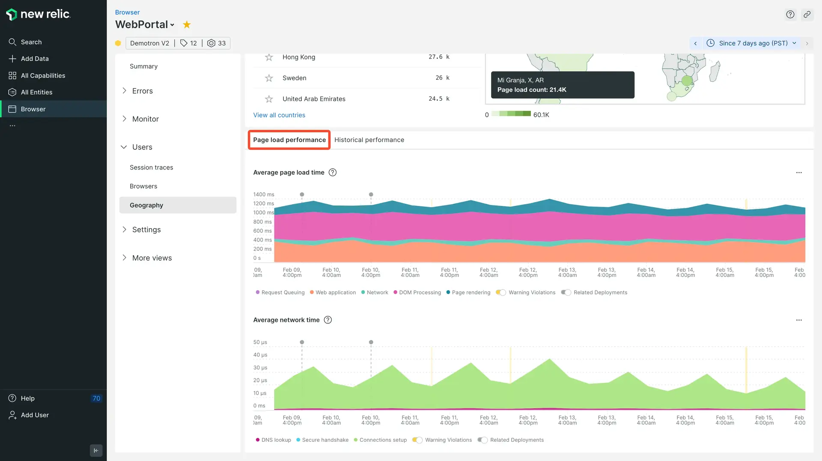Toggle Warning Violations on network time chart
Screen dimensions: 822x461
click(417, 440)
